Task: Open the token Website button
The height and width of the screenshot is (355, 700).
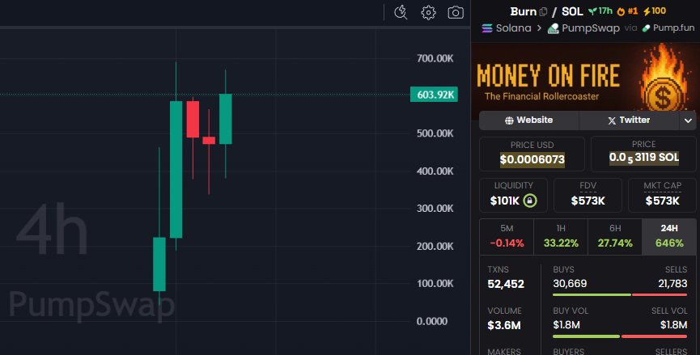Action: tap(528, 120)
